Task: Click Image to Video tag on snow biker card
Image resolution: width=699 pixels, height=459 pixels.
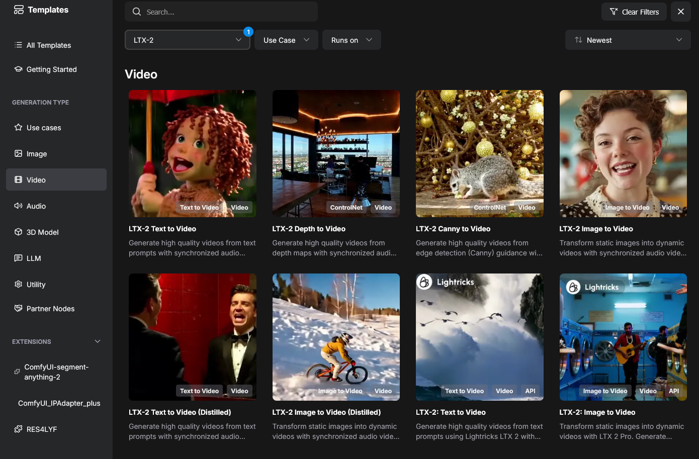Action: [x=340, y=391]
